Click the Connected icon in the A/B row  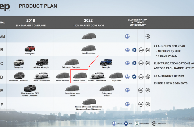click(x=148, y=36)
